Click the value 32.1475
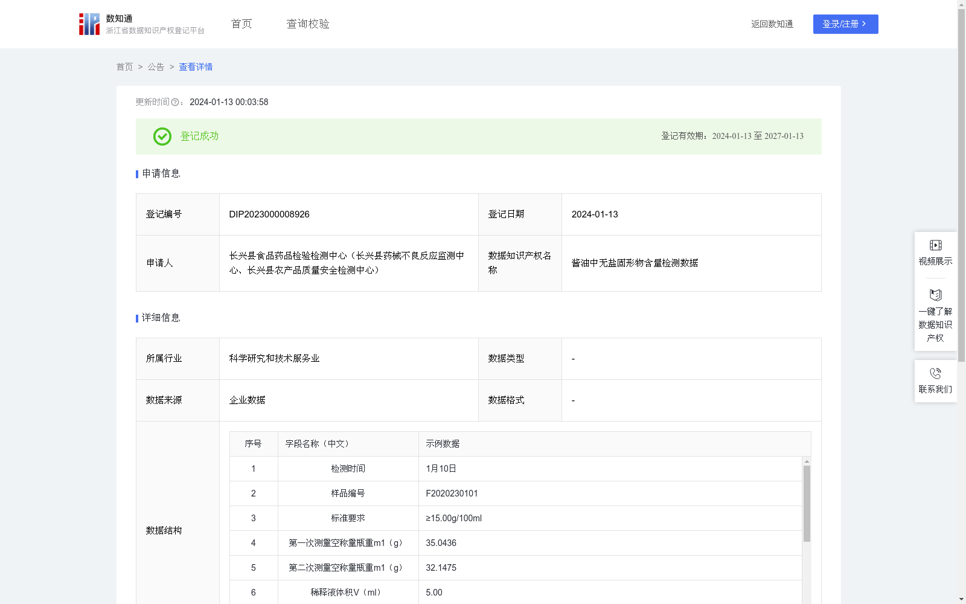 441,568
